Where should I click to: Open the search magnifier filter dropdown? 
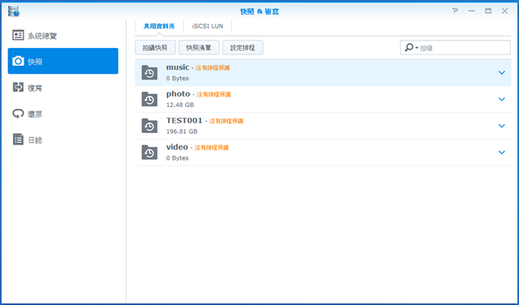pyautogui.click(x=411, y=48)
